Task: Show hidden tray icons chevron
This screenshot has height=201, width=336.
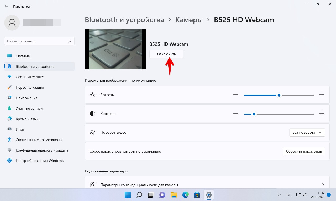Action: click(x=280, y=195)
